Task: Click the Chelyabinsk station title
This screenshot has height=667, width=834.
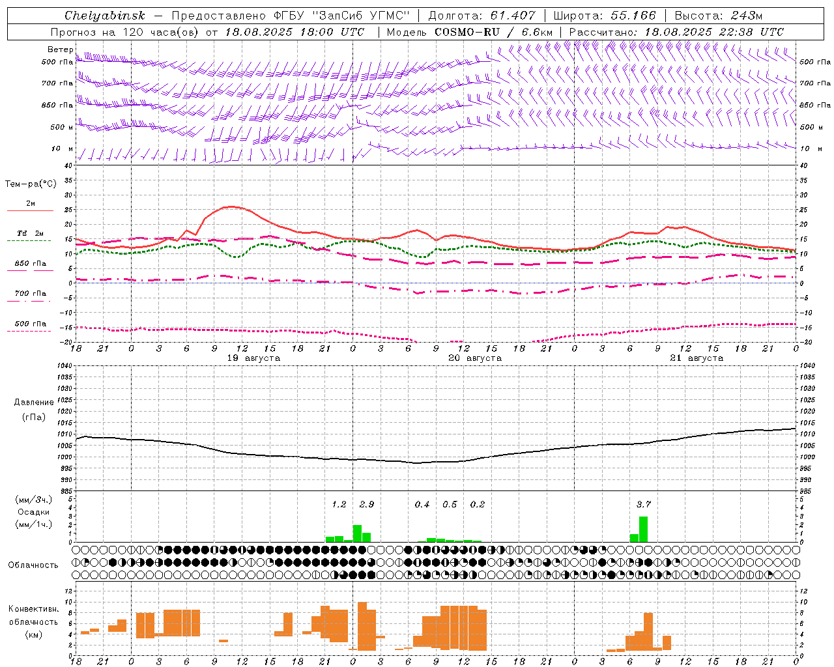Action: coord(105,15)
